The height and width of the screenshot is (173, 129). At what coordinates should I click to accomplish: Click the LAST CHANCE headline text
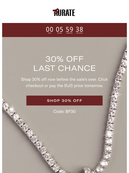[64, 68]
